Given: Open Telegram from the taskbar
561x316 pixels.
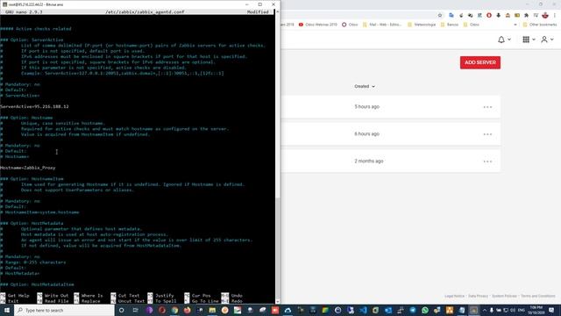Looking at the screenshot, I should point(413,310).
